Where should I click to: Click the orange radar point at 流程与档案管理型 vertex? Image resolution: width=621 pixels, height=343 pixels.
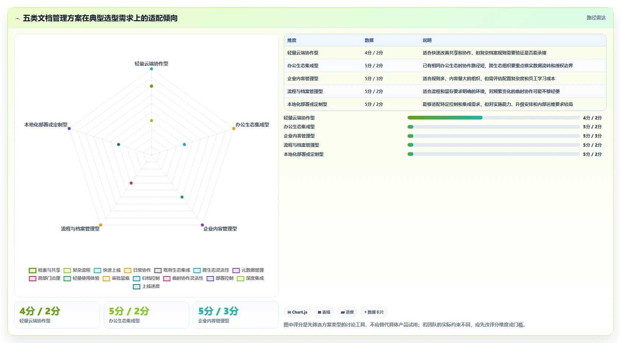pos(100,225)
